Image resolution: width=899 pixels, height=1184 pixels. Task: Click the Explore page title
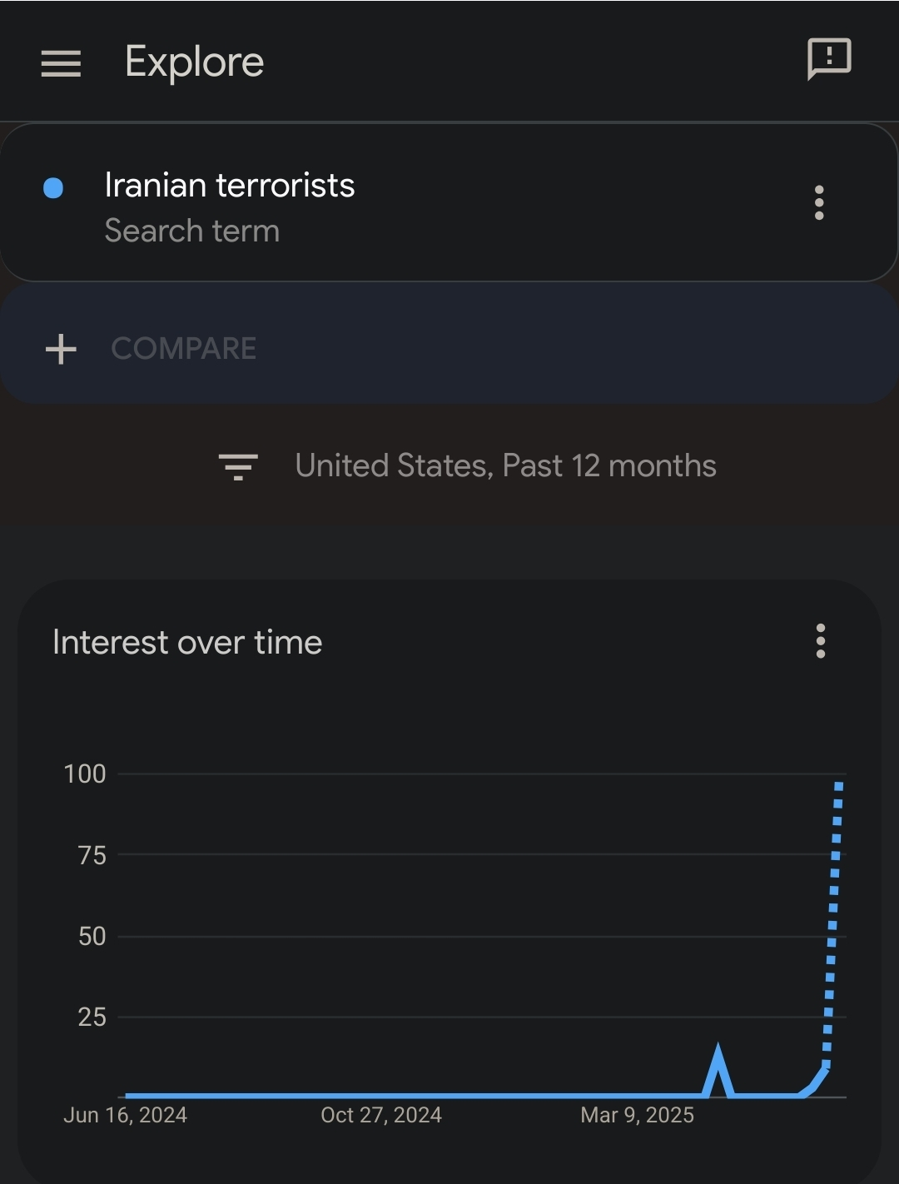pos(195,62)
